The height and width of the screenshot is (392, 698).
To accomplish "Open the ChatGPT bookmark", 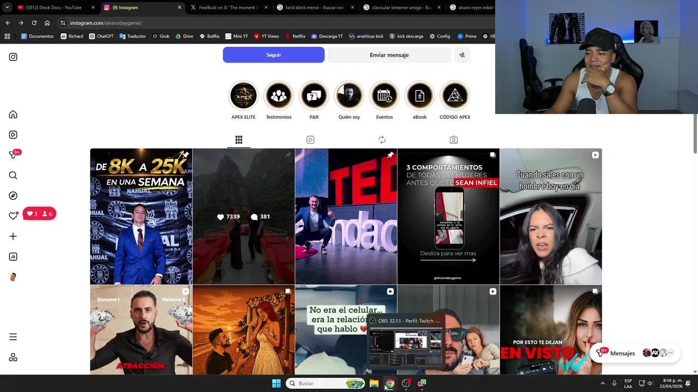I will tap(101, 36).
